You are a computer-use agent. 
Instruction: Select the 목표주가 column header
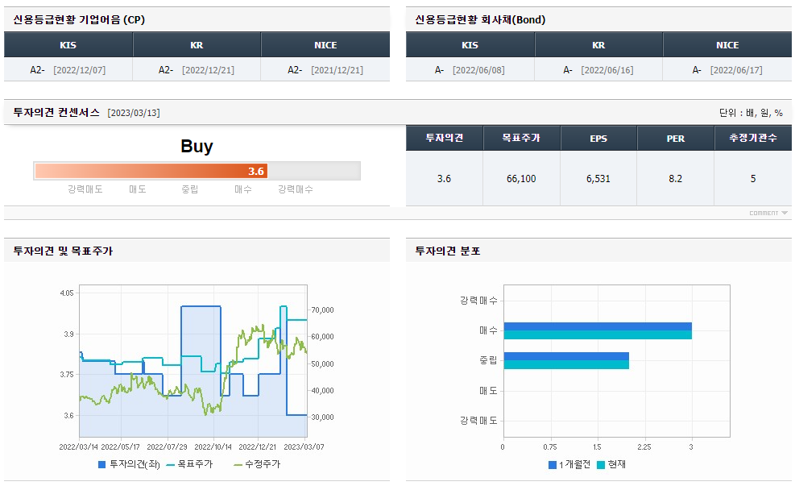point(521,138)
